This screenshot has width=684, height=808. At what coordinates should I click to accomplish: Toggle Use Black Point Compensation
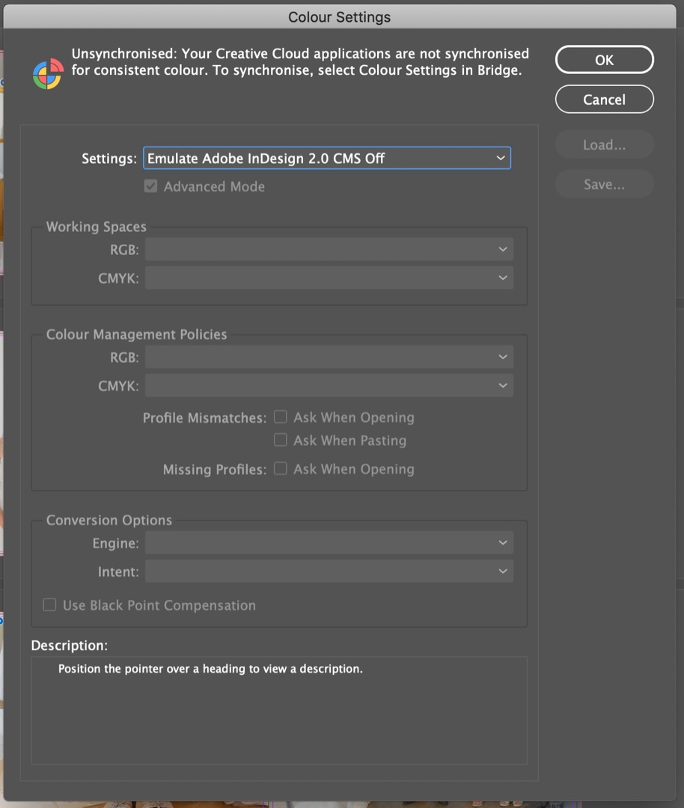[49, 605]
